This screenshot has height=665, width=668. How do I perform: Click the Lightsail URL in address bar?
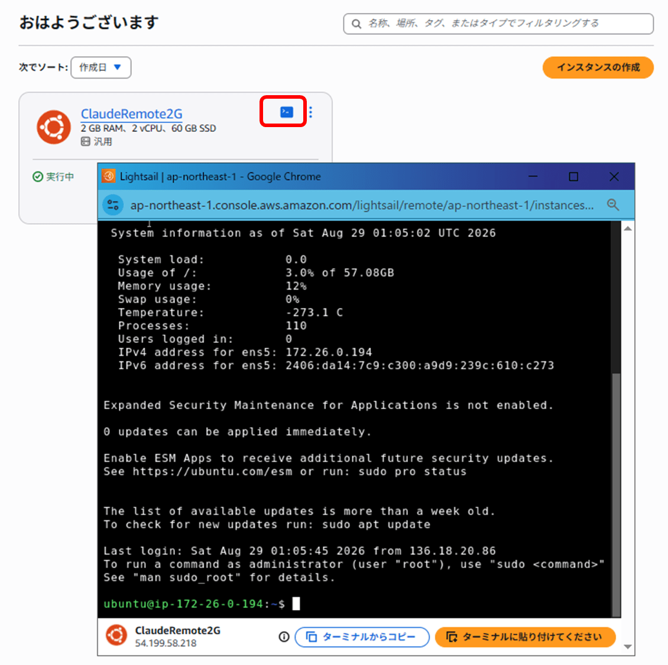pyautogui.click(x=362, y=205)
